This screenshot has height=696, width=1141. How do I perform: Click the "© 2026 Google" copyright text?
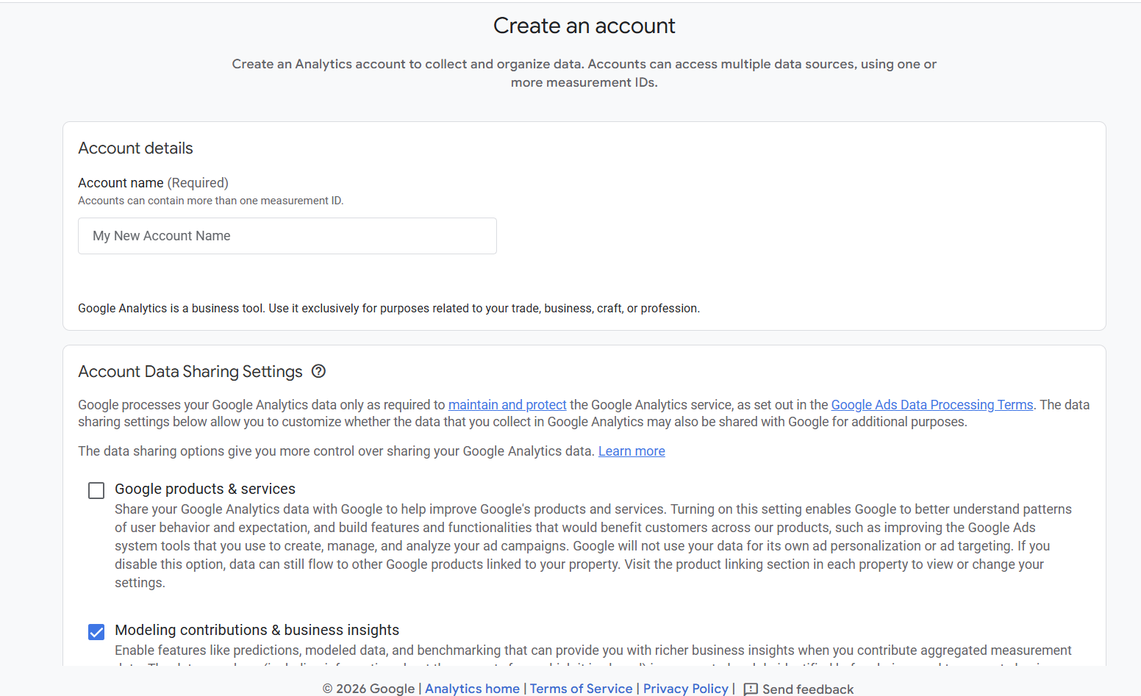[368, 689]
